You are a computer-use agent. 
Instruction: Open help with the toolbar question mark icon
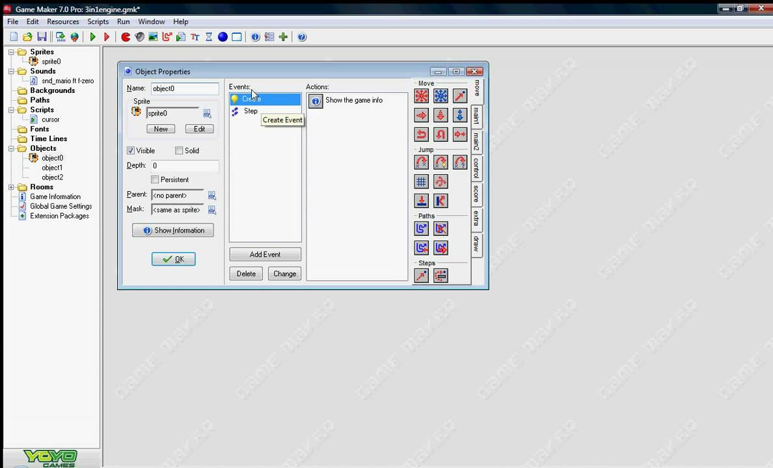coord(302,37)
